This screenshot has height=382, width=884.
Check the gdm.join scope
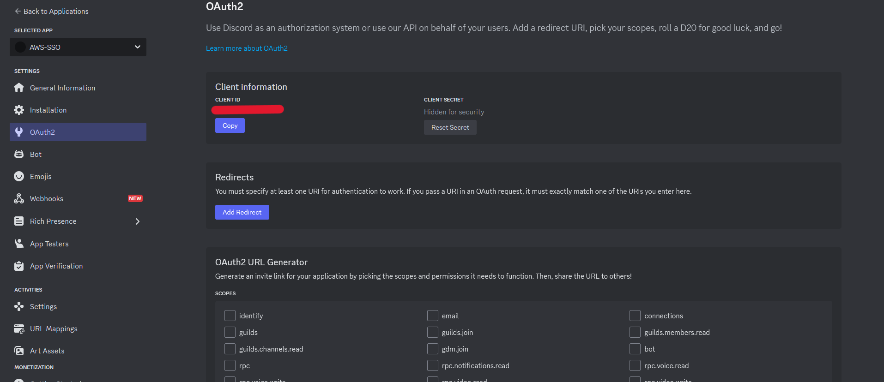coord(433,349)
